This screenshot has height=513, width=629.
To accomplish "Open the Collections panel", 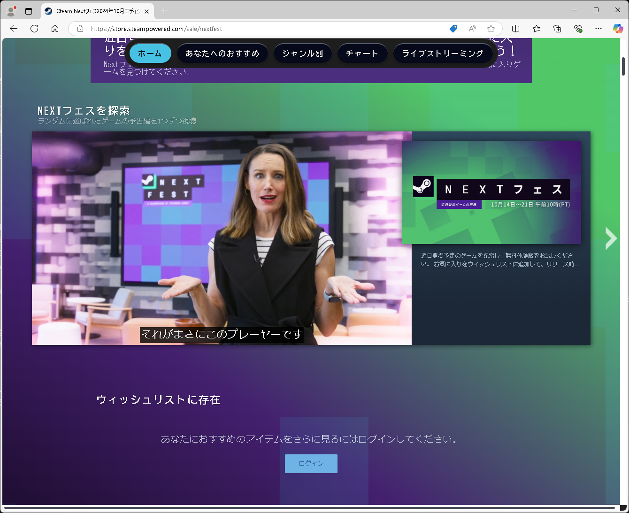I will (x=557, y=29).
